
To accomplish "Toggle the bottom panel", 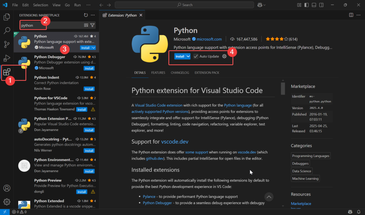I will pyautogui.click(x=314, y=5).
